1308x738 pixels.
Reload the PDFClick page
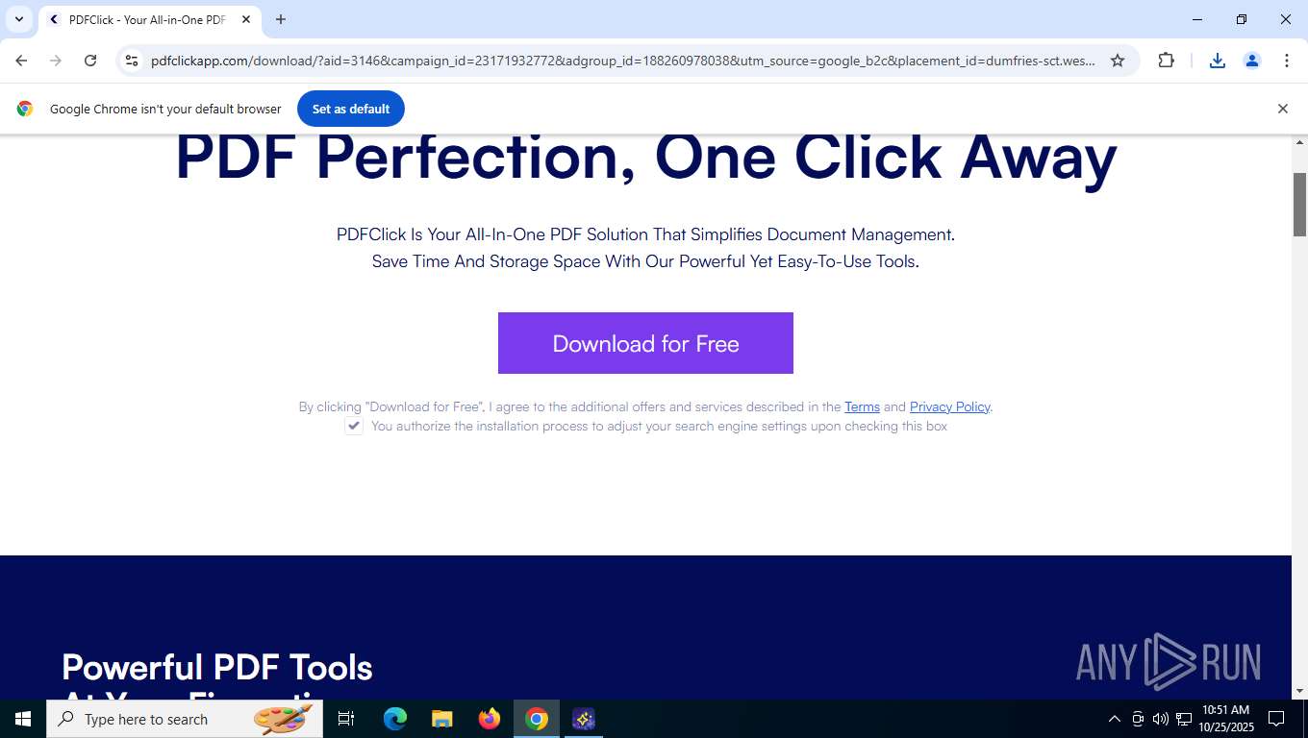[90, 61]
